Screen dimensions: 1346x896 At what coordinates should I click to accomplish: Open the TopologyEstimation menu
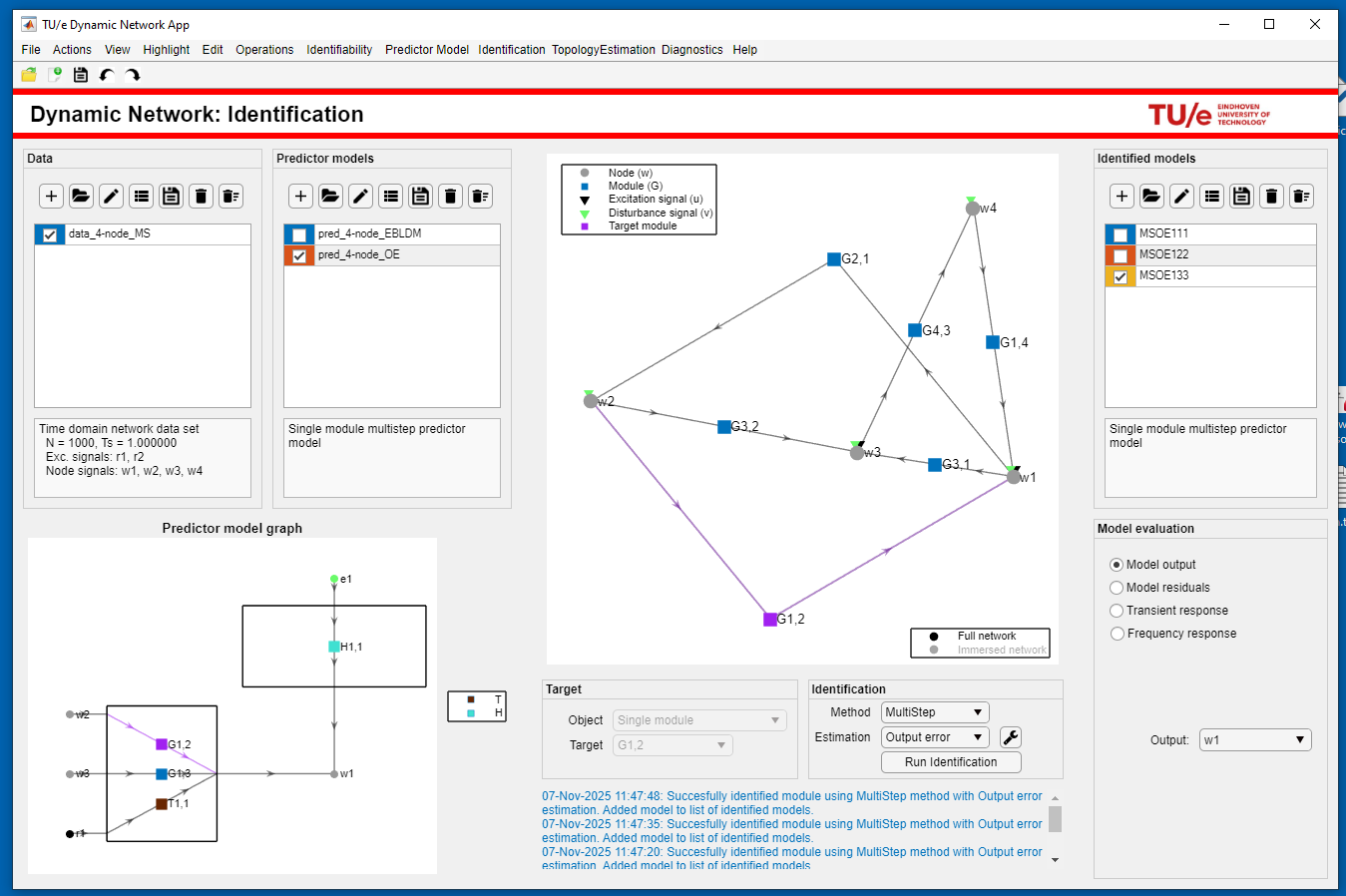pyautogui.click(x=603, y=50)
